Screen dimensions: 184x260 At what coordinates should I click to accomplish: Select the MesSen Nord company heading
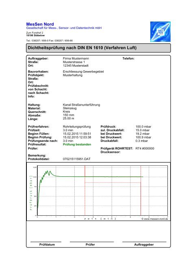tap(40, 24)
